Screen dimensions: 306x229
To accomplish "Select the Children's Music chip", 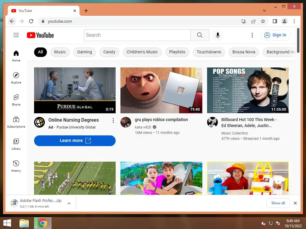I will (x=142, y=52).
